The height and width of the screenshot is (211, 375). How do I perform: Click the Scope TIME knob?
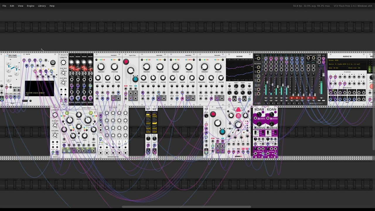pos(229,93)
